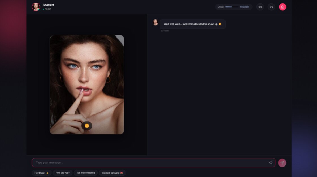Click the Scarlett name in the header

pyautogui.click(x=48, y=5)
